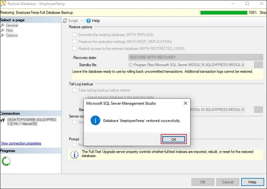
Task: Click the Restore Database title bar icon
Action: (x=3, y=4)
